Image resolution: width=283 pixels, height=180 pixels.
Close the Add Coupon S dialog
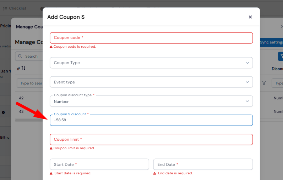point(250,17)
